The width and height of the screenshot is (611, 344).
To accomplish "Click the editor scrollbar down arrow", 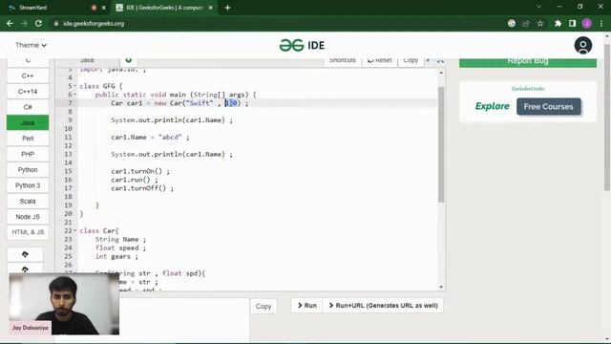I will [441, 287].
